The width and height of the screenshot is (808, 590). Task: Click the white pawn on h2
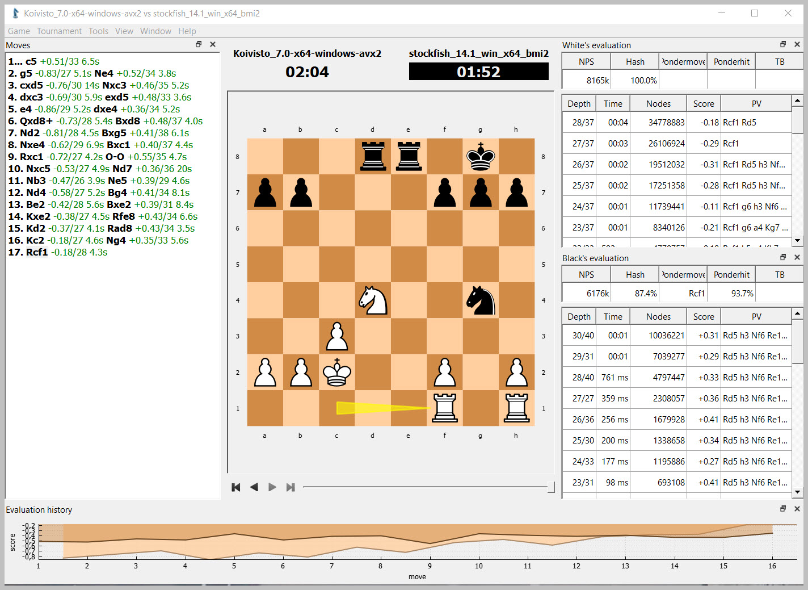click(x=516, y=372)
